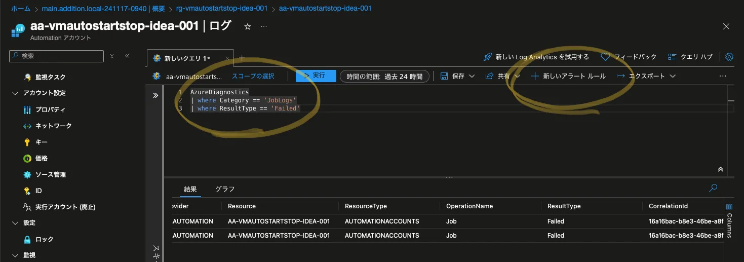This screenshot has height=262, width=744.
Task: Focus the sidebar 検索 search box
Action: [57, 56]
